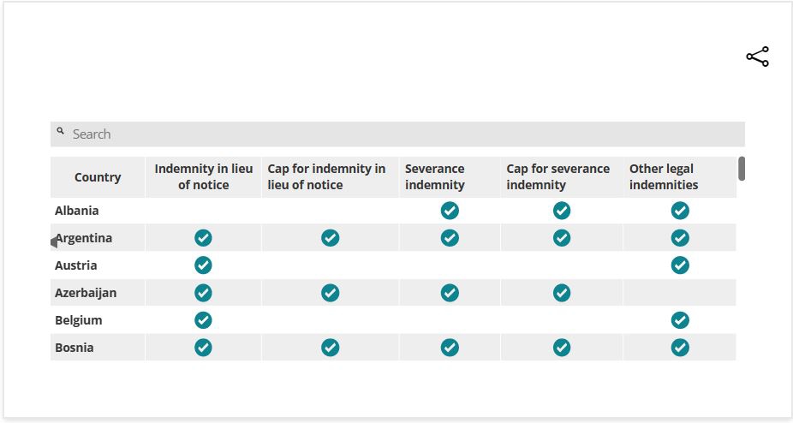This screenshot has height=423, width=793.
Task: Click the Severance indemnity column header
Action: (435, 177)
